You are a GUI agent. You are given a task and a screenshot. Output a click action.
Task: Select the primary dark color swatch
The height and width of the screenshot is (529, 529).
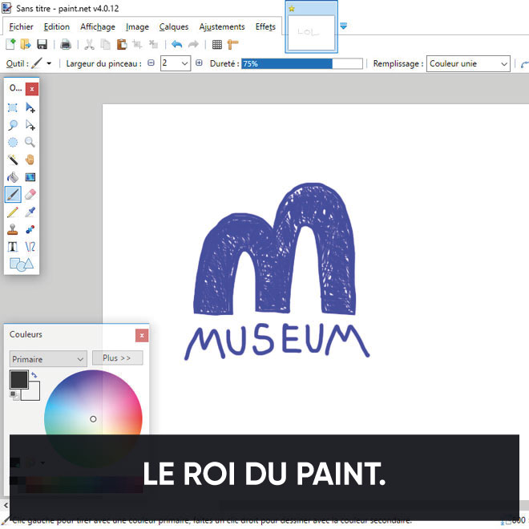[x=19, y=380]
